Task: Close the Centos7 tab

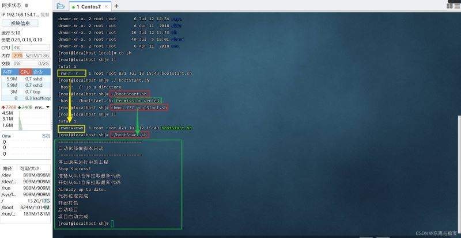Action: coord(107,6)
